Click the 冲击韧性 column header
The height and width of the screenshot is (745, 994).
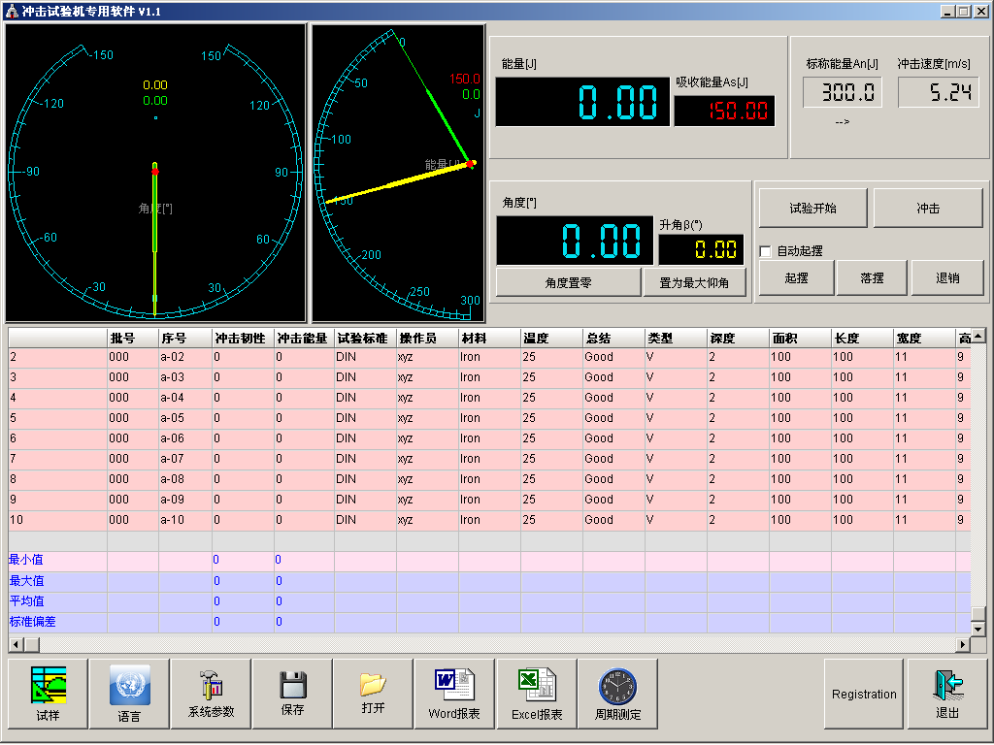click(243, 339)
